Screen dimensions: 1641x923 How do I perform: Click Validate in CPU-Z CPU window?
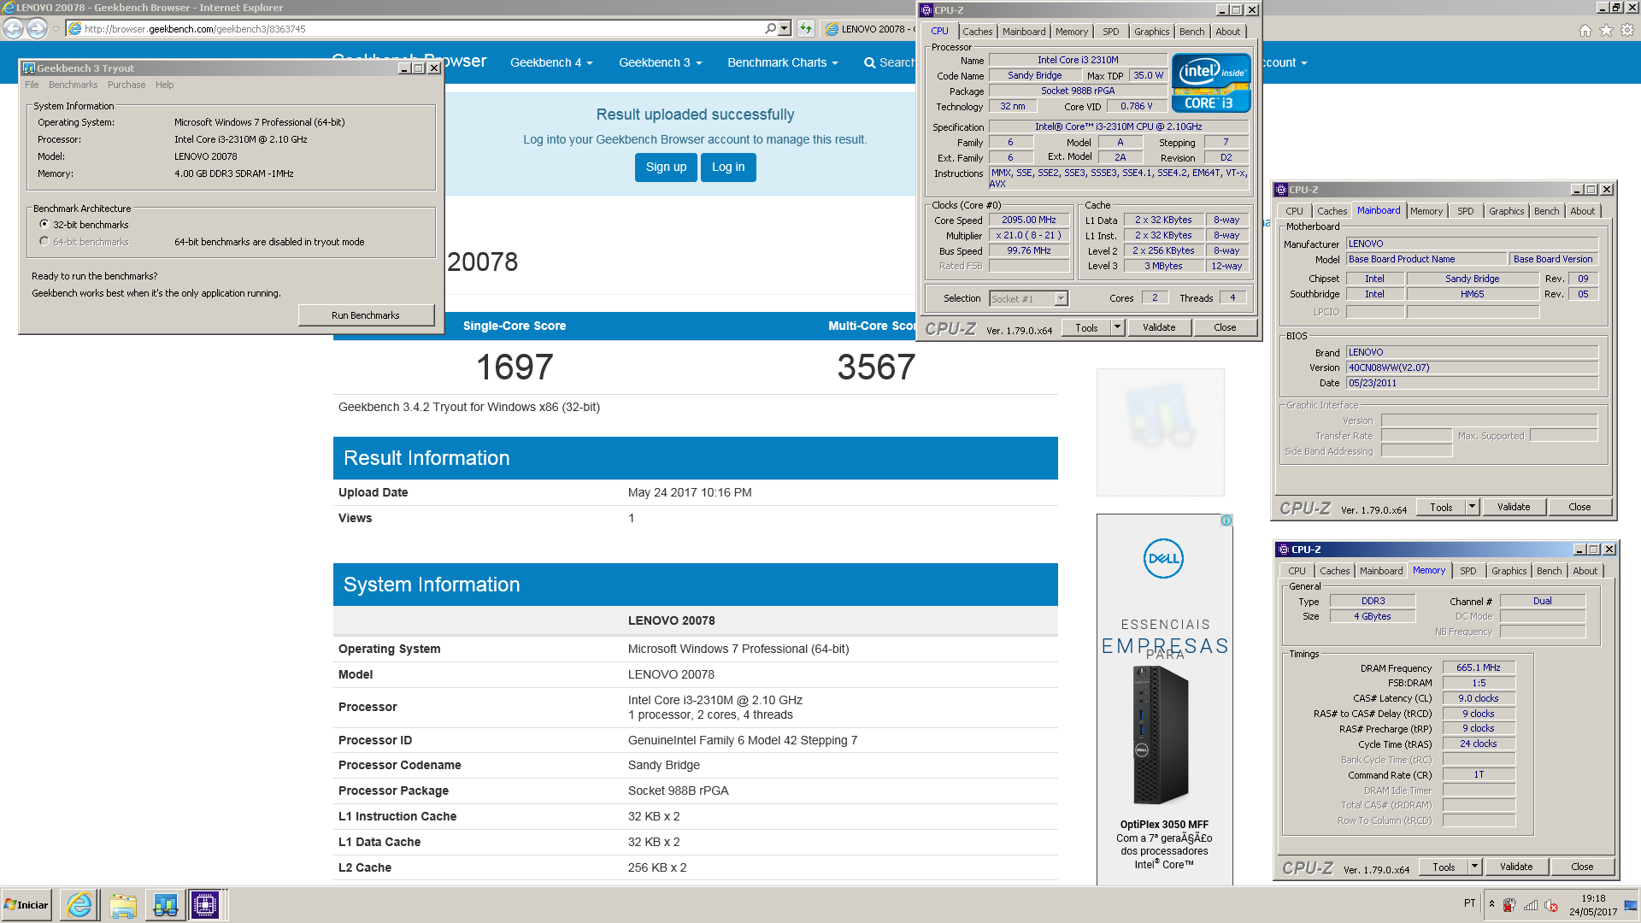pyautogui.click(x=1159, y=327)
